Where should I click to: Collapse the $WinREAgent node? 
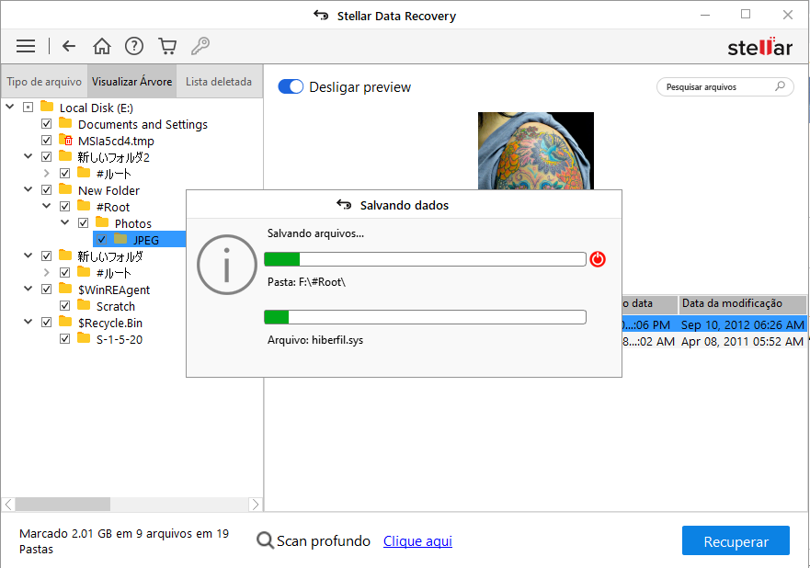pos(29,289)
